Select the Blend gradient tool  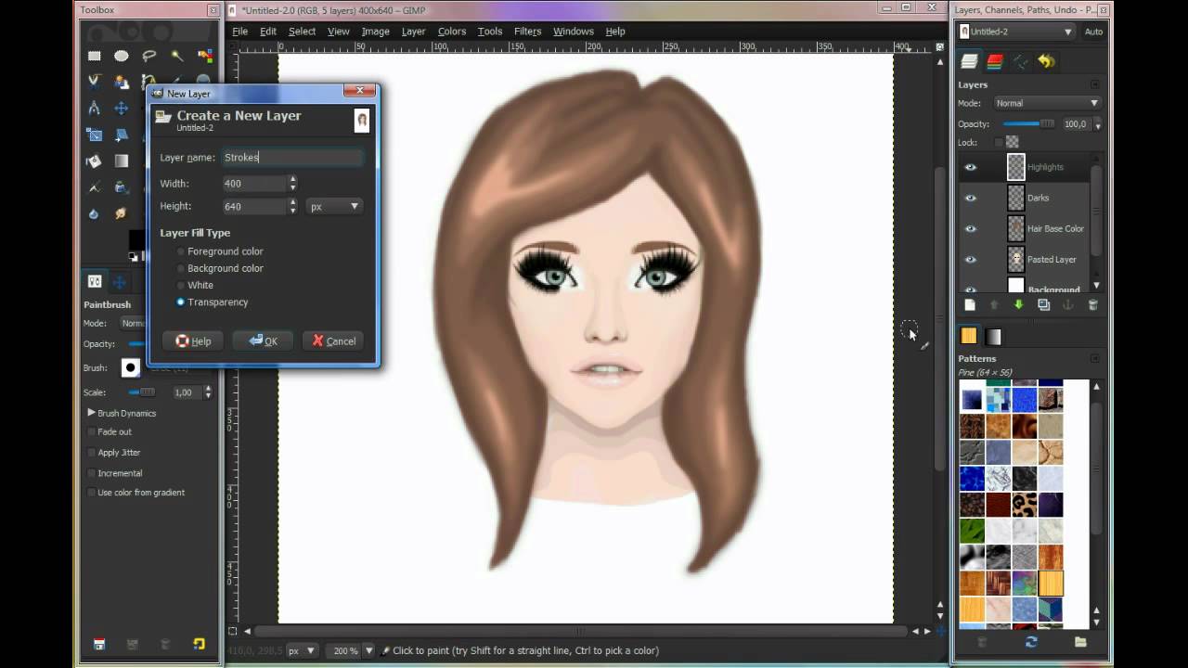(x=122, y=161)
